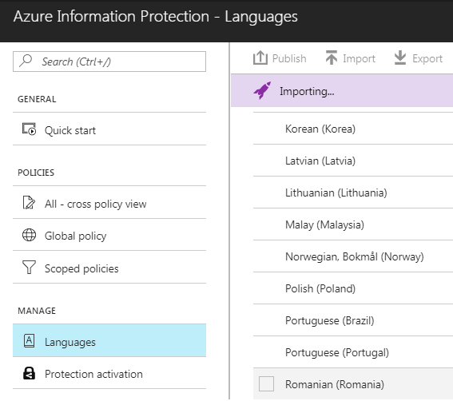Click the Export download icon
Viewport: 453px width, 401px height.
(400, 58)
